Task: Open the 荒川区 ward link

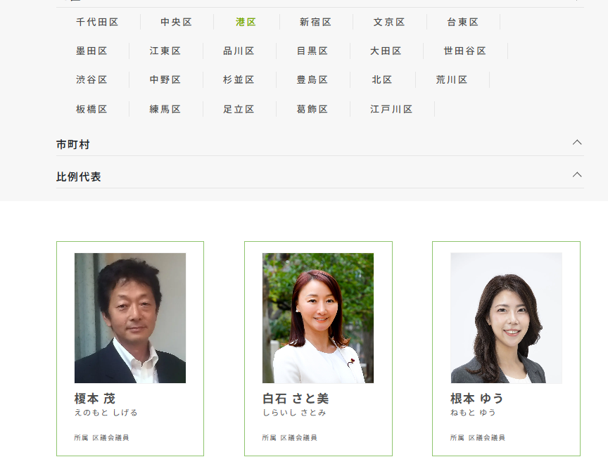Action: (x=452, y=79)
